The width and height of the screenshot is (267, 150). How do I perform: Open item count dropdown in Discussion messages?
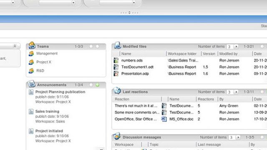pyautogui.click(x=238, y=137)
